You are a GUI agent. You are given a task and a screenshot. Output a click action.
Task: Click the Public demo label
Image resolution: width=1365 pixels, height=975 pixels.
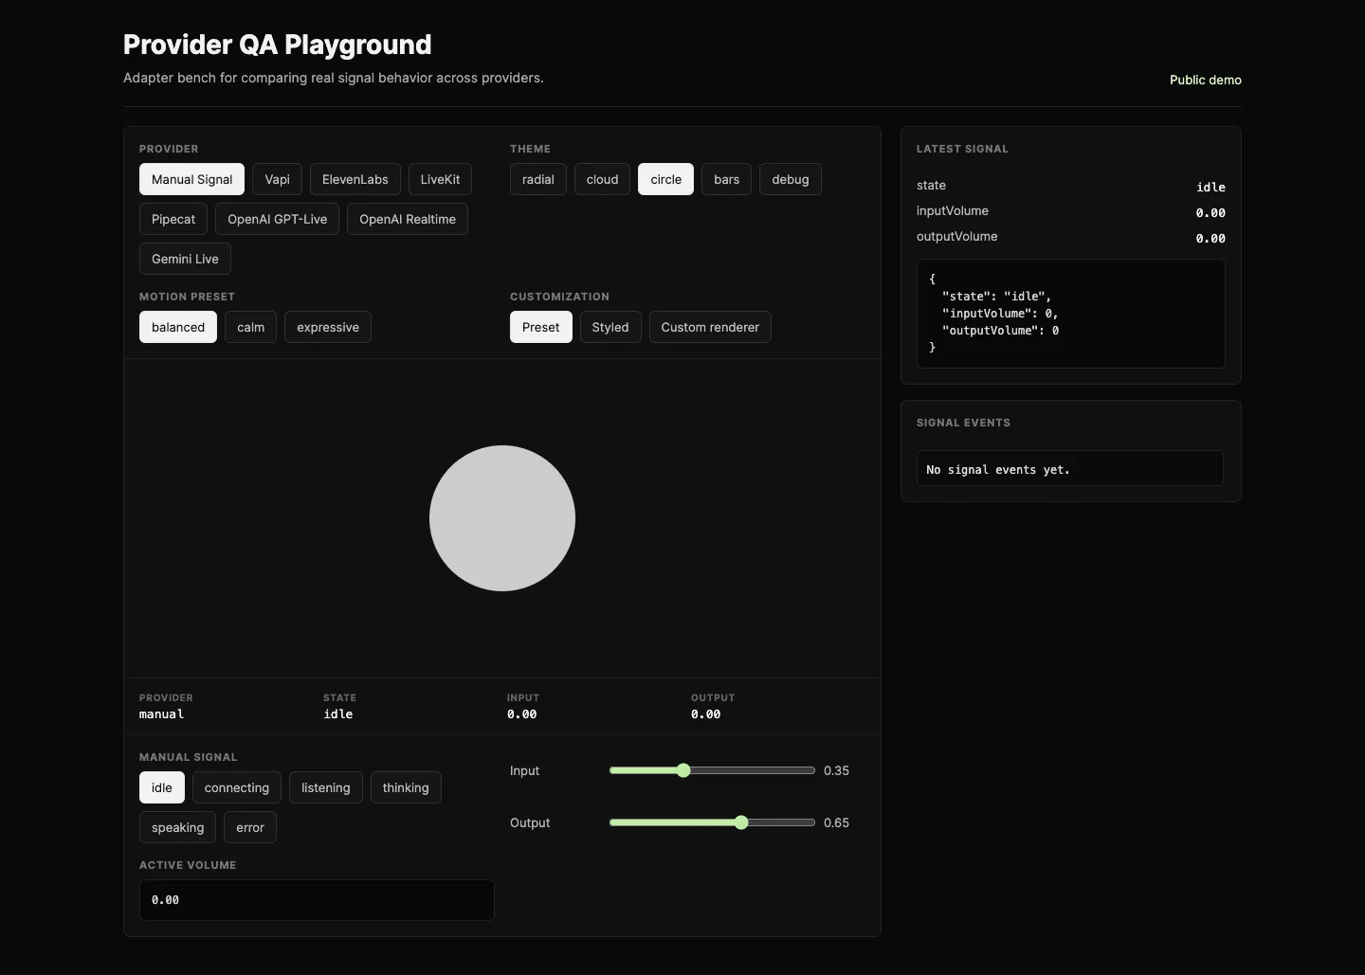(1206, 80)
